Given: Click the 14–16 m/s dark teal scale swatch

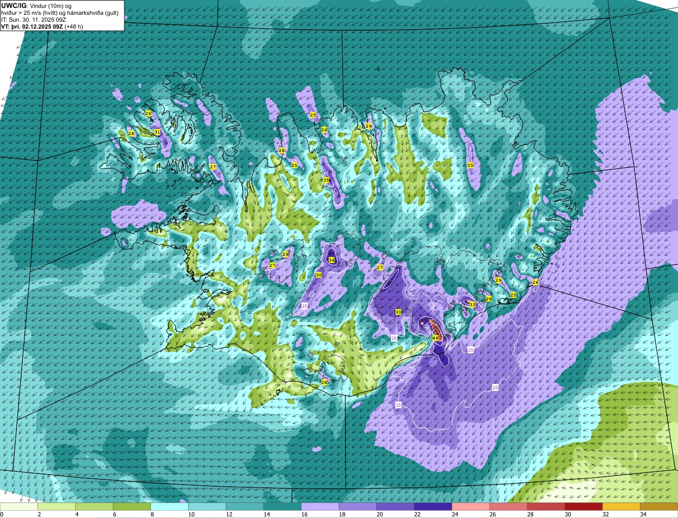Looking at the screenshot, I should point(282,507).
